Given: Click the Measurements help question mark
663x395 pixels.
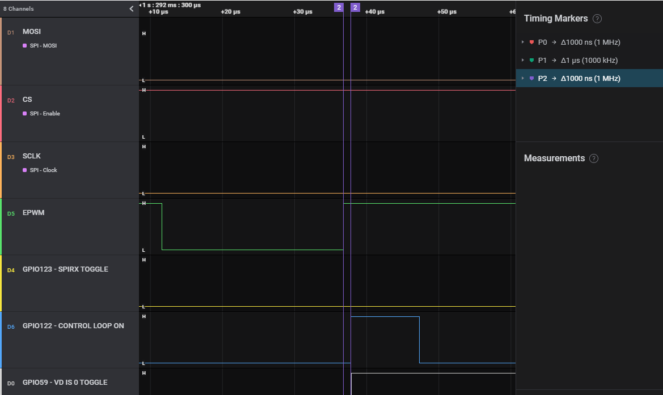Looking at the screenshot, I should pos(594,158).
